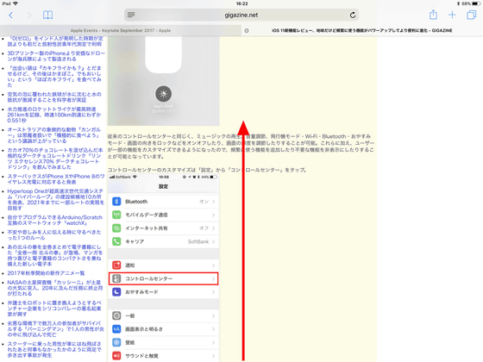Show the tab overview icon

point(471,15)
